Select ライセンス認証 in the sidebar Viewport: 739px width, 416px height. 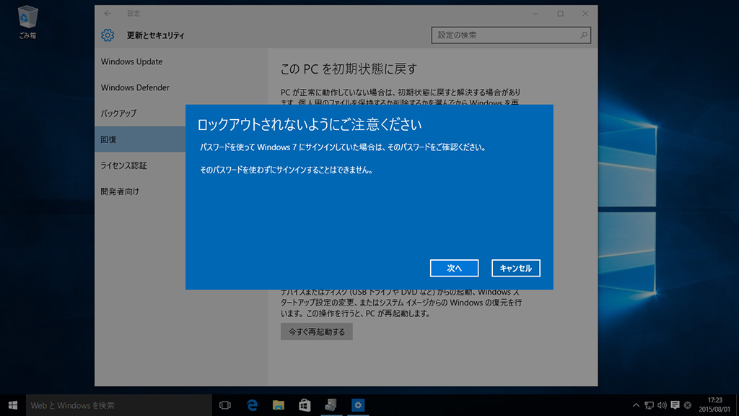(x=123, y=165)
